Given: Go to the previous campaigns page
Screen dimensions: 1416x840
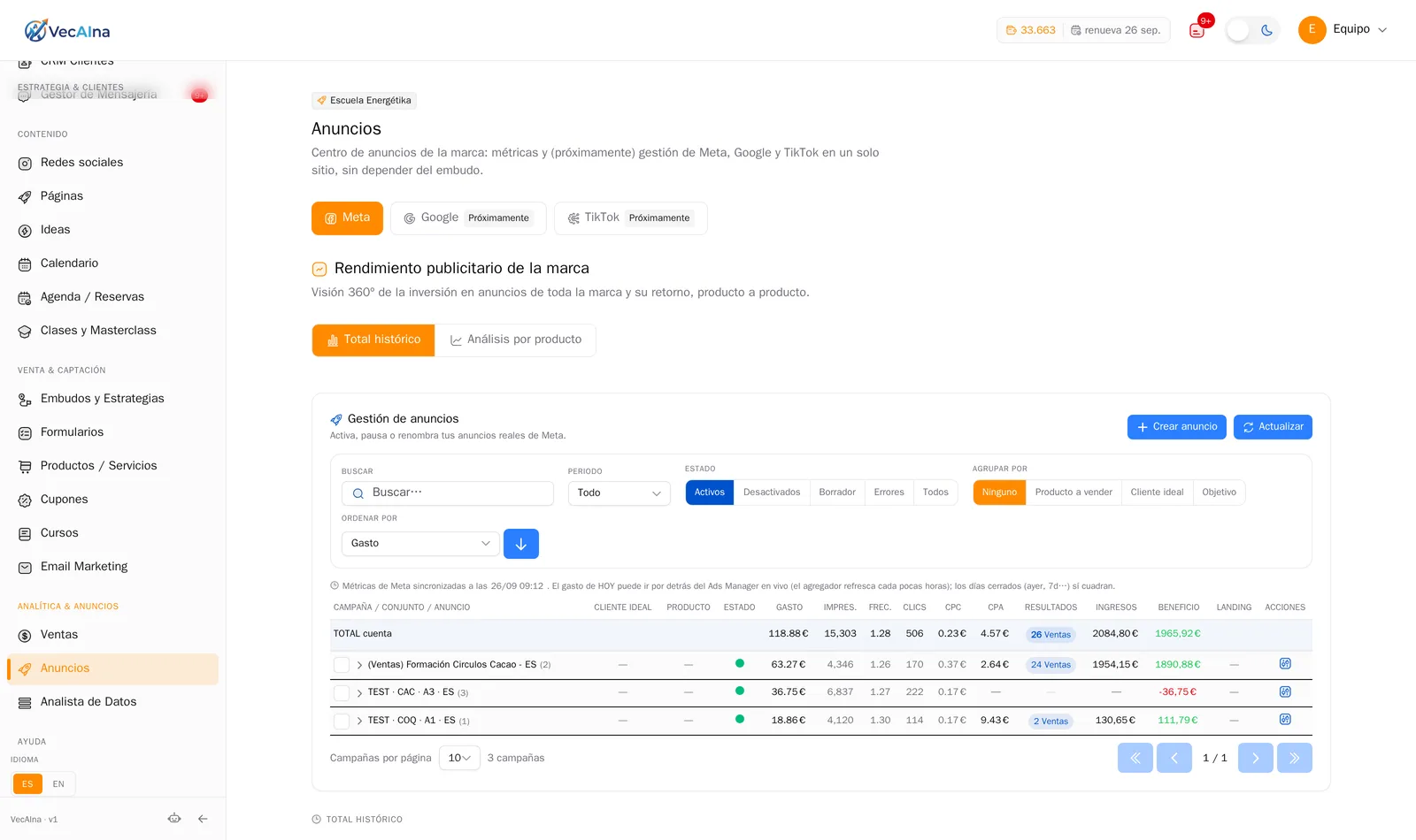Looking at the screenshot, I should (1174, 758).
